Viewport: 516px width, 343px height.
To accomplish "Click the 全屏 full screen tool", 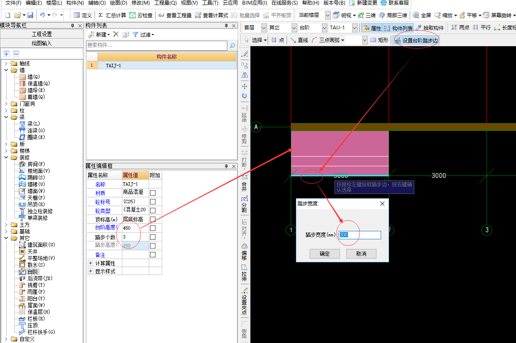I will [x=422, y=15].
